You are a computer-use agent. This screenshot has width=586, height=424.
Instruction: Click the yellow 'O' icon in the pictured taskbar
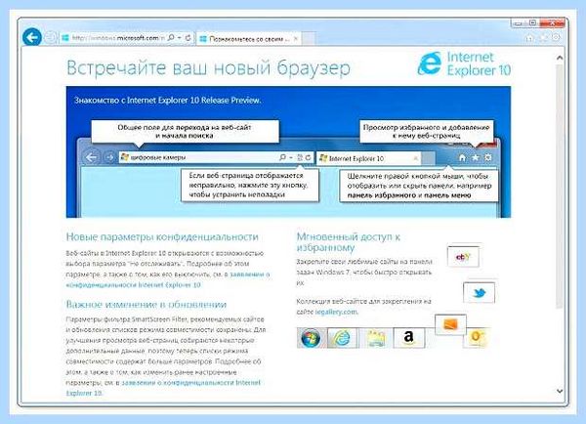tap(477, 337)
